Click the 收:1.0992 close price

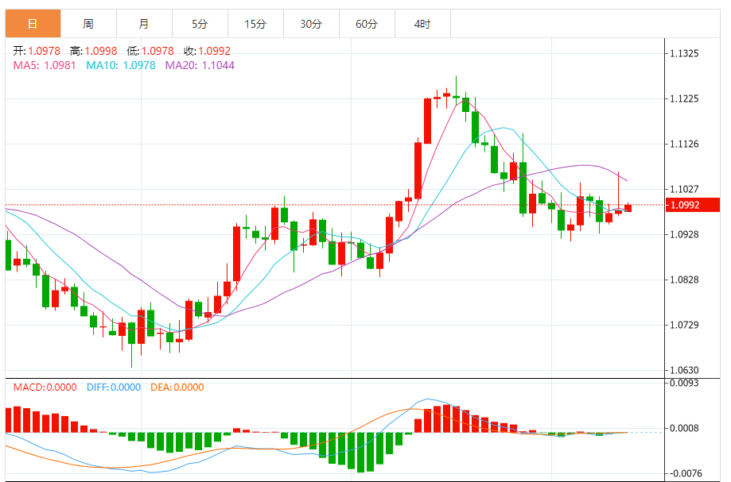pyautogui.click(x=208, y=51)
